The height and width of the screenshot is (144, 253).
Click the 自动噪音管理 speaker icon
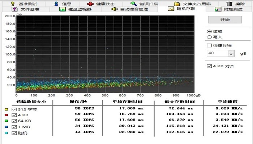point(114,9)
